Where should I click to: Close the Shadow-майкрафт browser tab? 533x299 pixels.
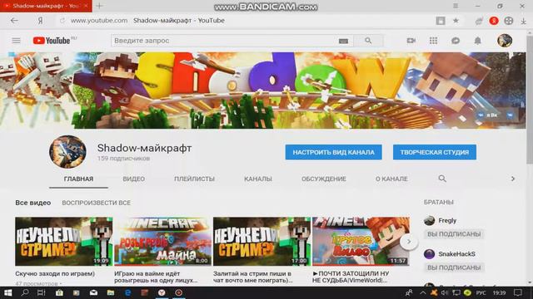(86, 6)
